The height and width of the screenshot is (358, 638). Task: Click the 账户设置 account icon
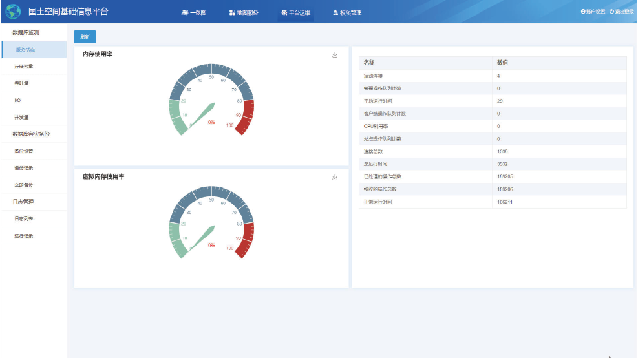coord(582,12)
